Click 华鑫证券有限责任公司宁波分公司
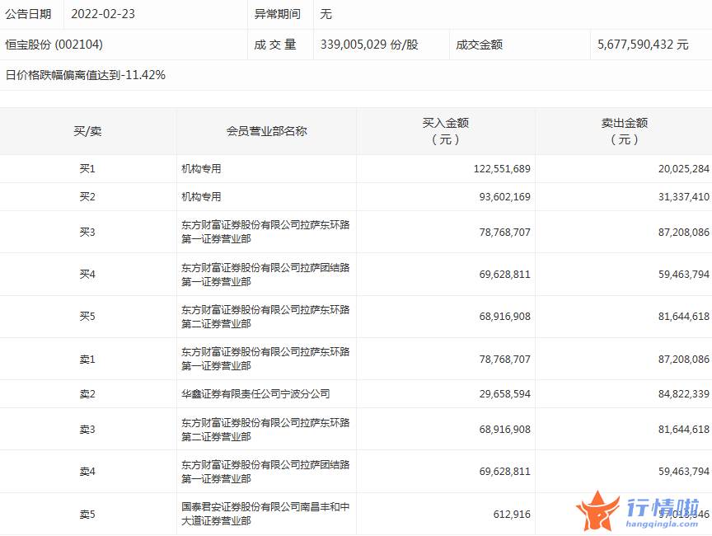 click(x=255, y=394)
